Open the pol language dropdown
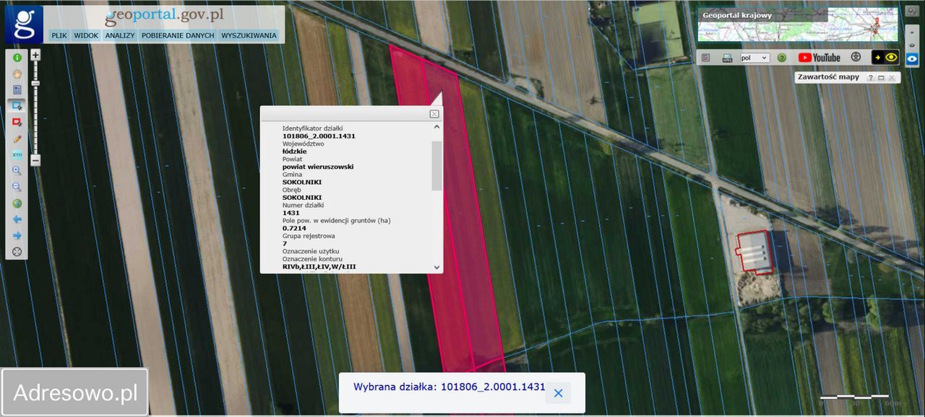 754,58
